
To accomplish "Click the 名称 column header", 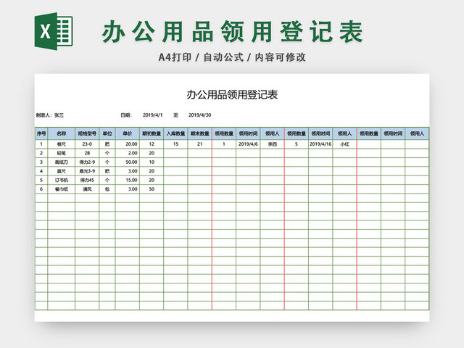I will coord(61,133).
